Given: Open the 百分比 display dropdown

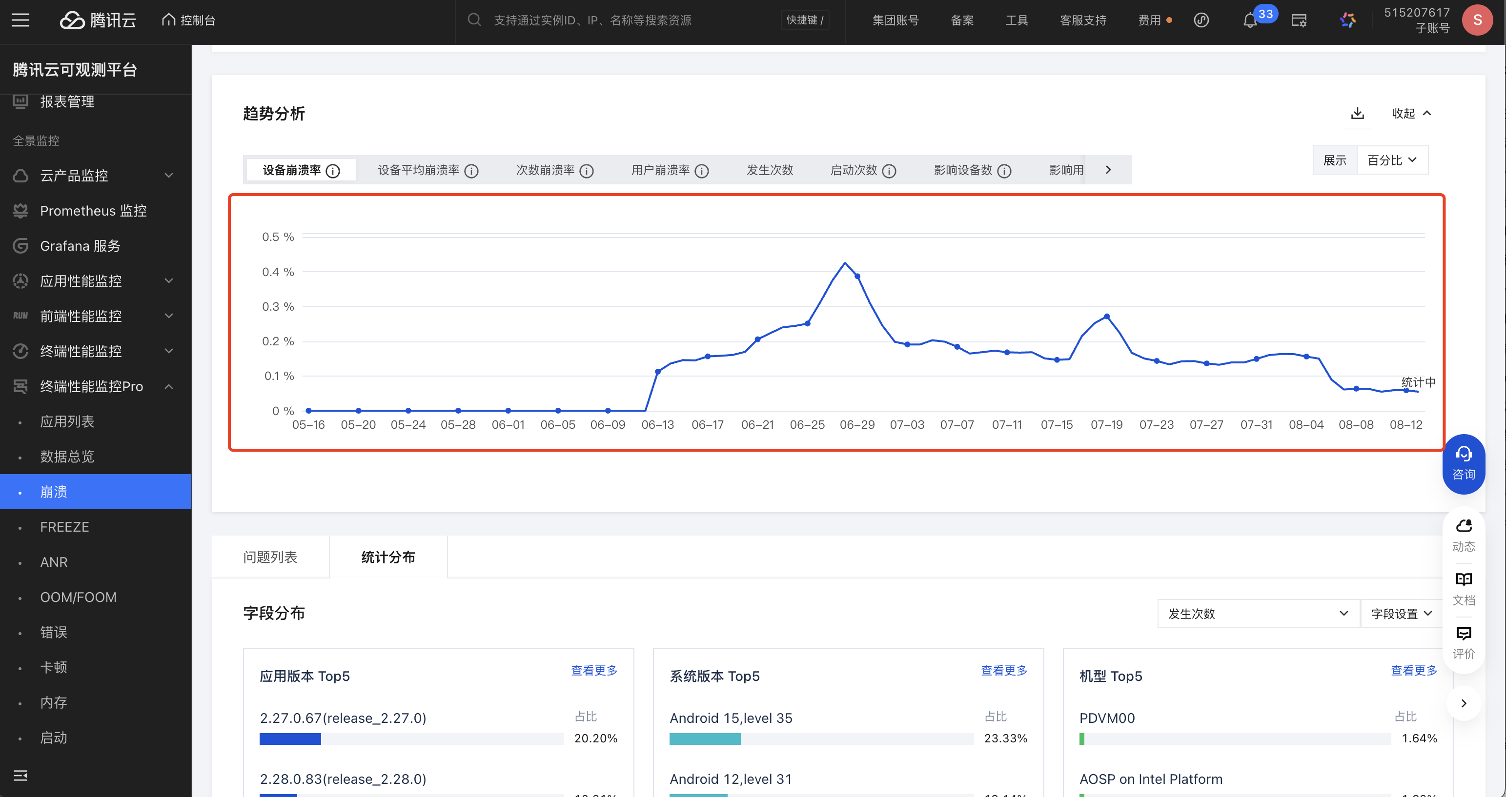Looking at the screenshot, I should [1391, 160].
